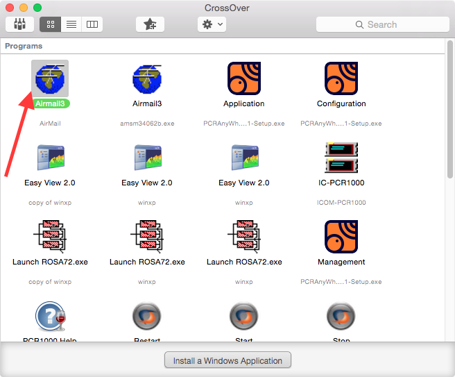Image resolution: width=455 pixels, height=377 pixels.
Task: Select the IC-PCR1000 program icon
Action: (x=341, y=158)
